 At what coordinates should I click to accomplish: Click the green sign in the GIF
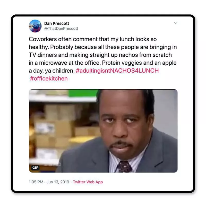coord(83,93)
